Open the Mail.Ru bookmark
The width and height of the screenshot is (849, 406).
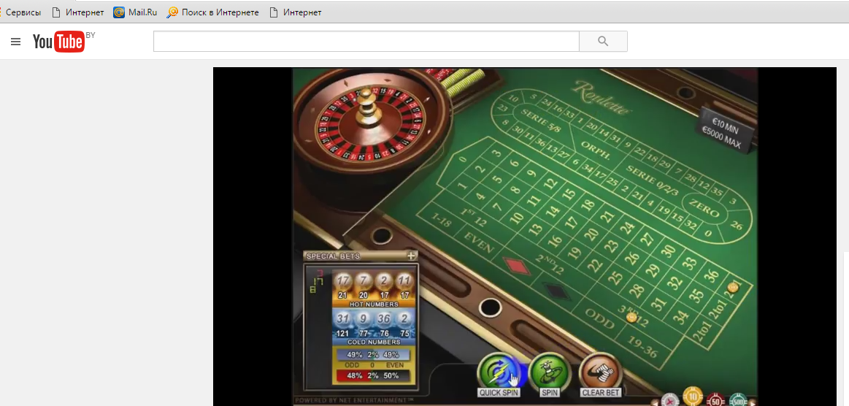tap(135, 12)
